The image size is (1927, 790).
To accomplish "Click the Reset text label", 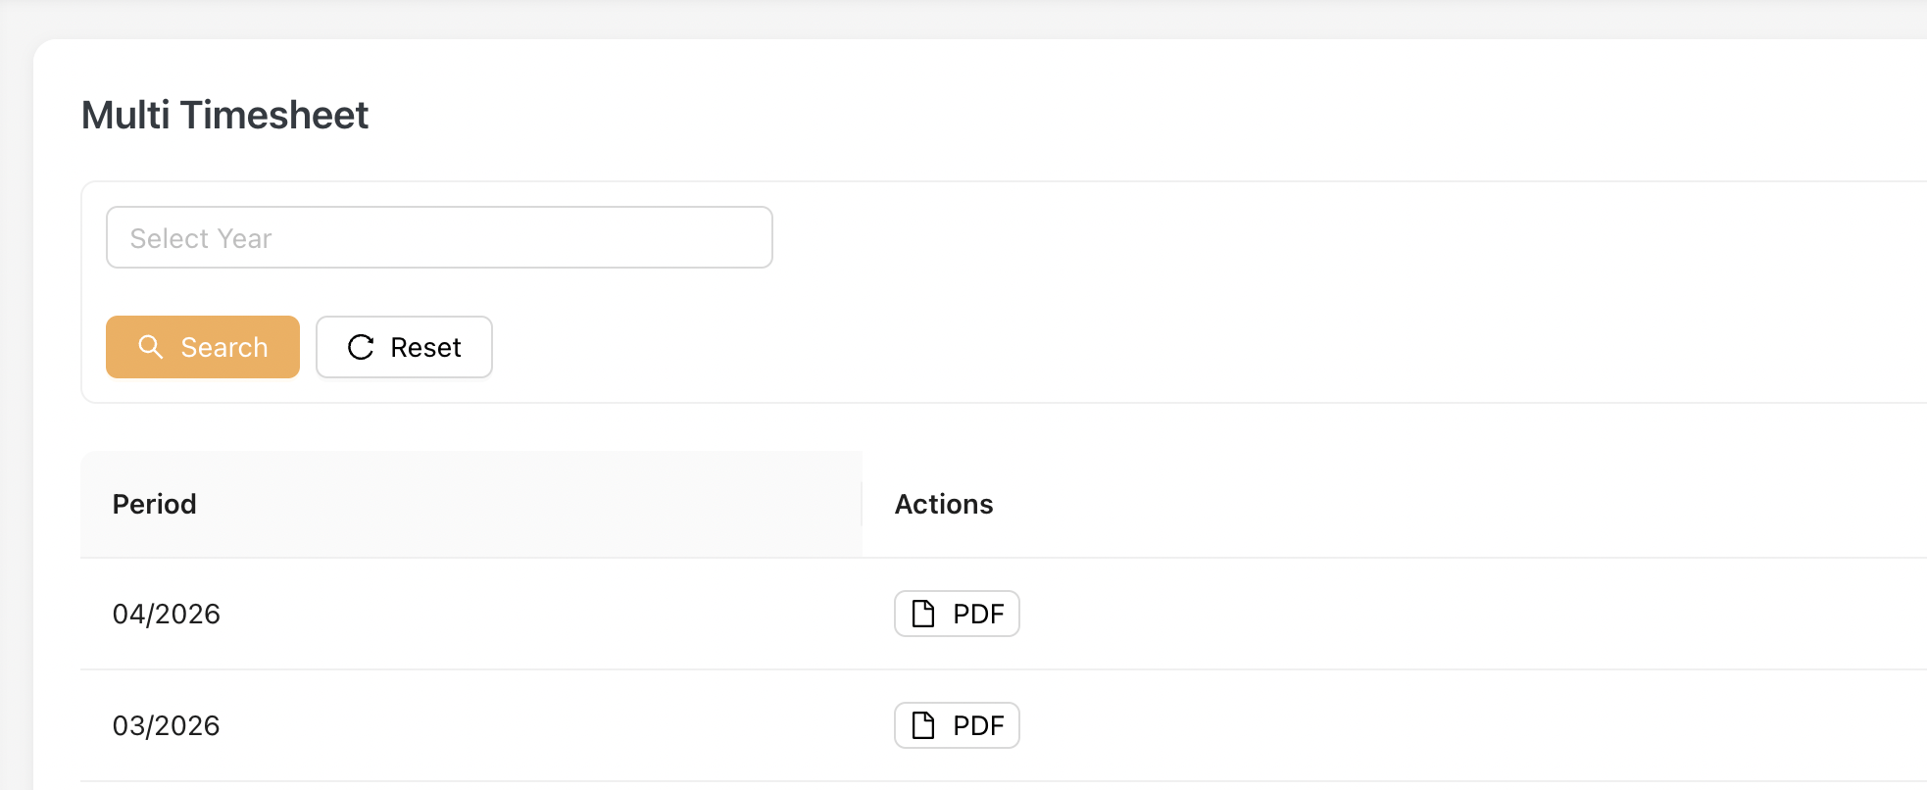I will point(425,347).
